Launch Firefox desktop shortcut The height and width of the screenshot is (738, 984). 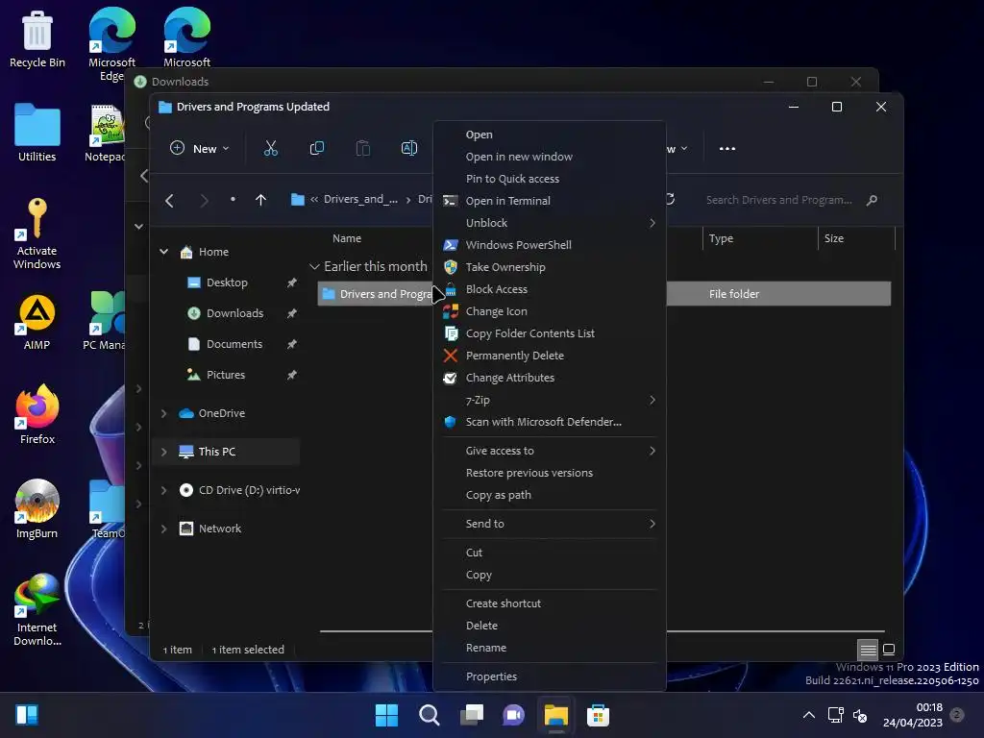tap(37, 415)
